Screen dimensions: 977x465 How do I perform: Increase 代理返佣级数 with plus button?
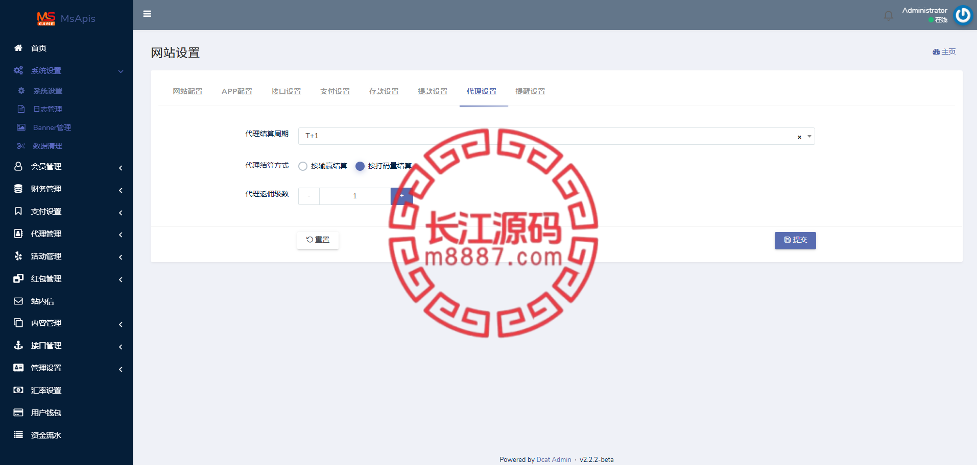(401, 196)
